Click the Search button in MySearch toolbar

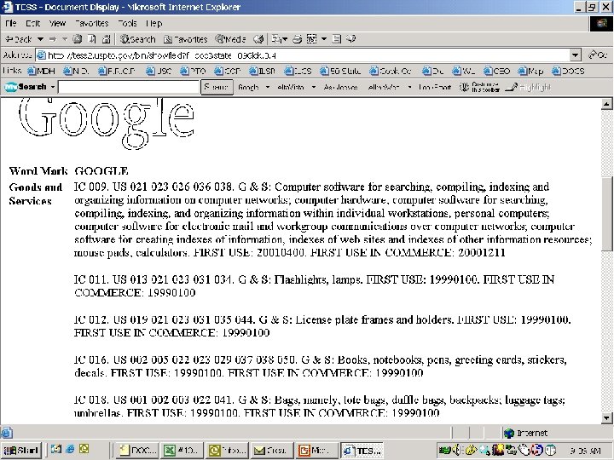coord(217,87)
